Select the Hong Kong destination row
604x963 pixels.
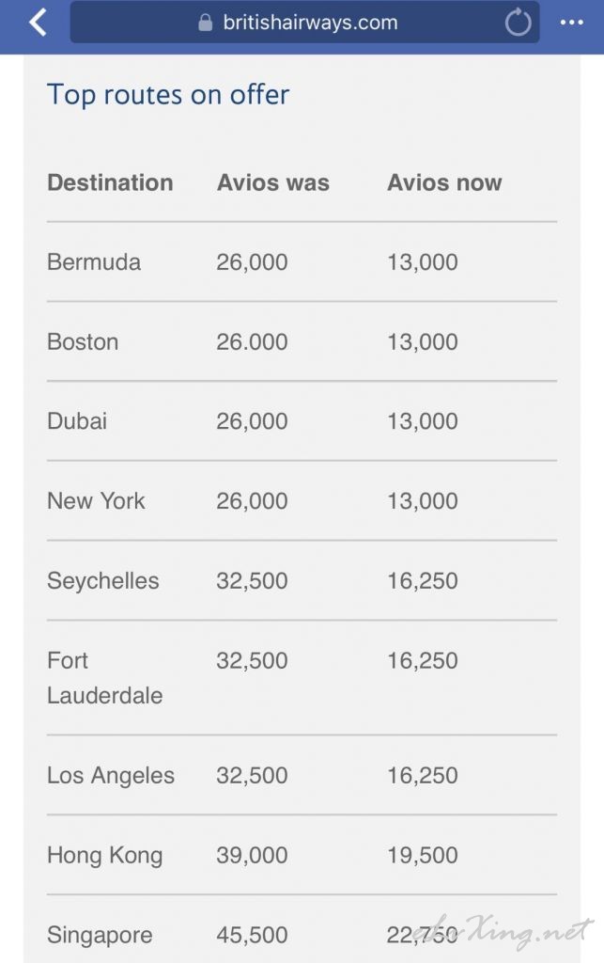302,855
